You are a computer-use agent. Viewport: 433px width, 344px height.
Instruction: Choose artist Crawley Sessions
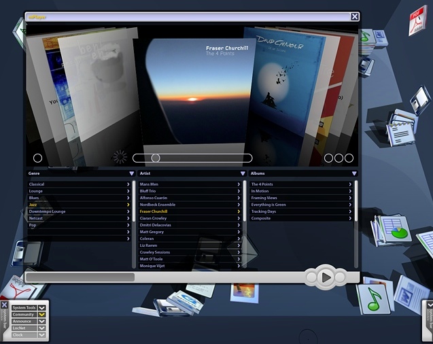[x=190, y=252]
